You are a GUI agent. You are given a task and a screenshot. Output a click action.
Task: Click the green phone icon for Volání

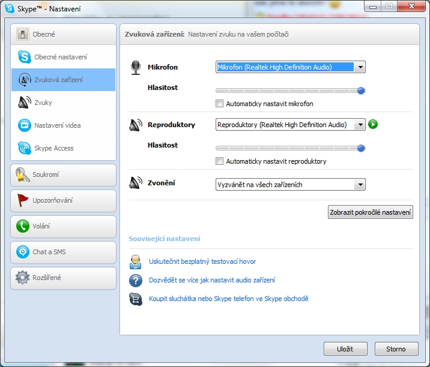[22, 226]
